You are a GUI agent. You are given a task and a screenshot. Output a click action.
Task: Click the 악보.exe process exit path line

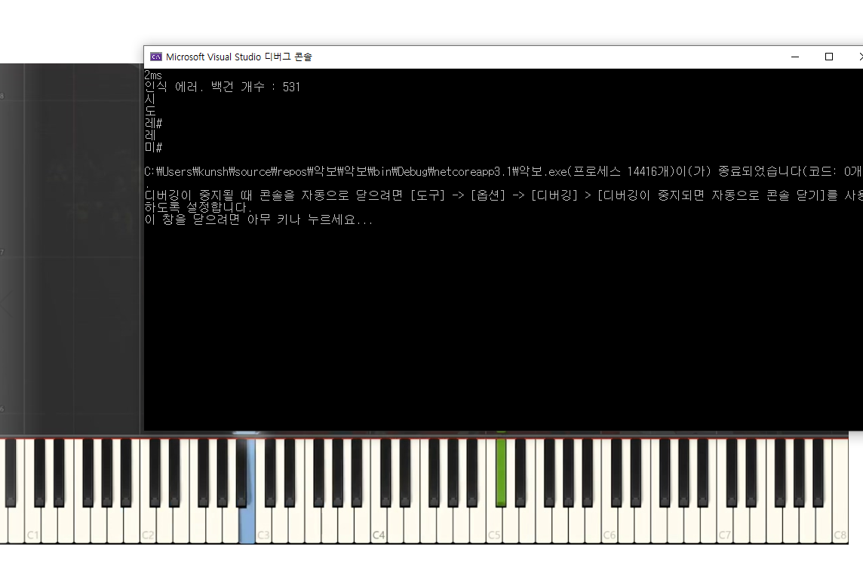[x=503, y=172]
